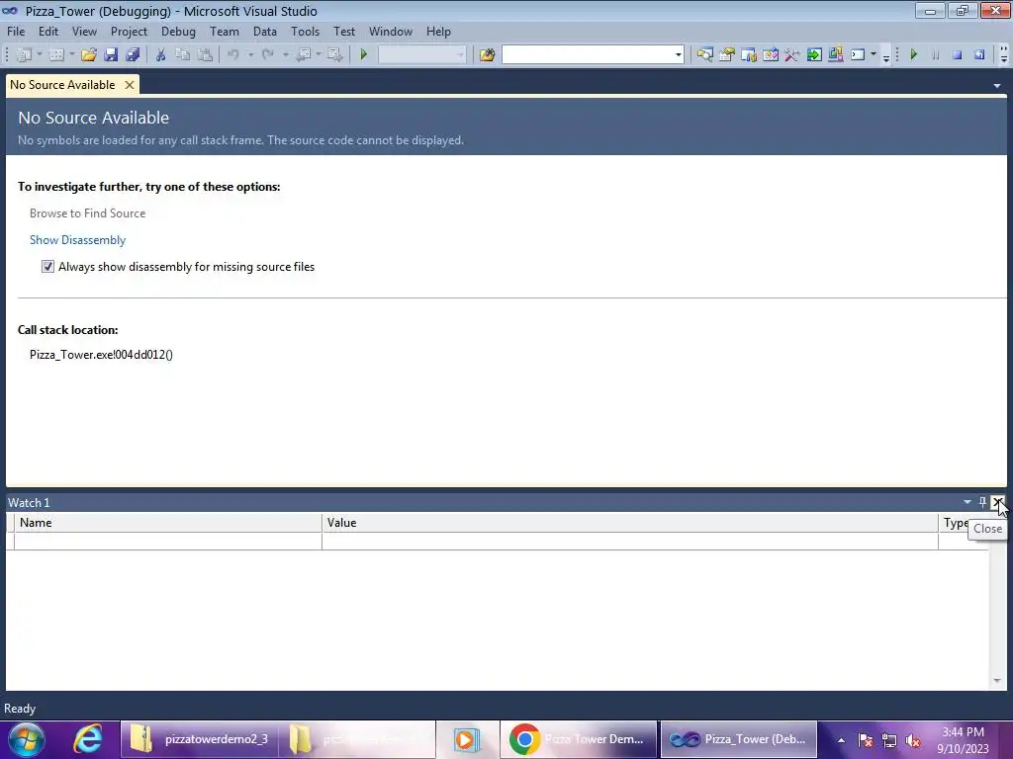Open debug toolbar overflow options
This screenshot has height=759, width=1013.
[x=1003, y=55]
